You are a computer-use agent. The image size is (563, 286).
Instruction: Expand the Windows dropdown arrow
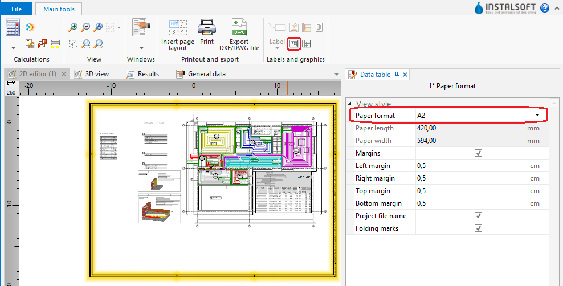pos(141,48)
